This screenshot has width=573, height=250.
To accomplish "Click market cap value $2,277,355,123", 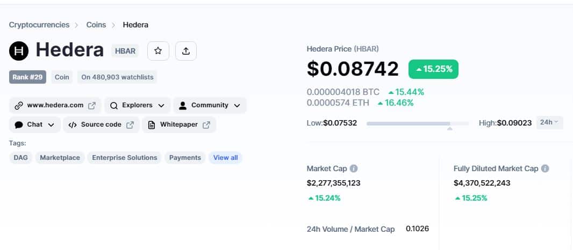I will point(334,183).
